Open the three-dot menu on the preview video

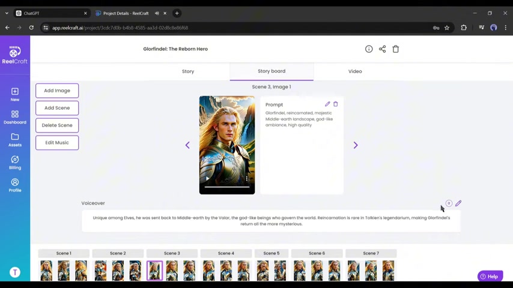coord(247,178)
